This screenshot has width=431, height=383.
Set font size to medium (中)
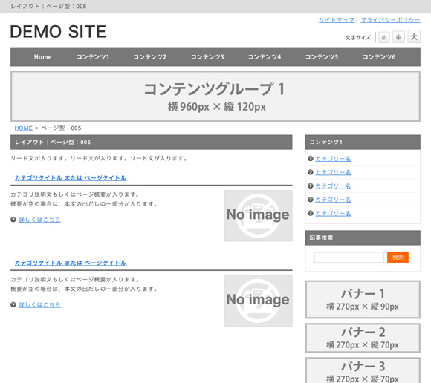point(398,37)
